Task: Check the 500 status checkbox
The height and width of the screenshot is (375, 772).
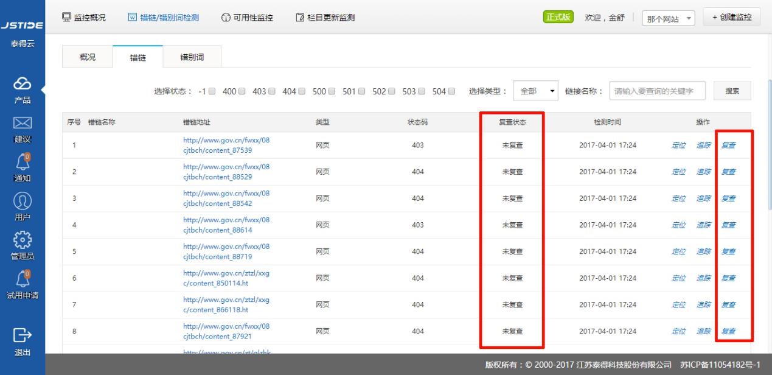Action: click(332, 91)
